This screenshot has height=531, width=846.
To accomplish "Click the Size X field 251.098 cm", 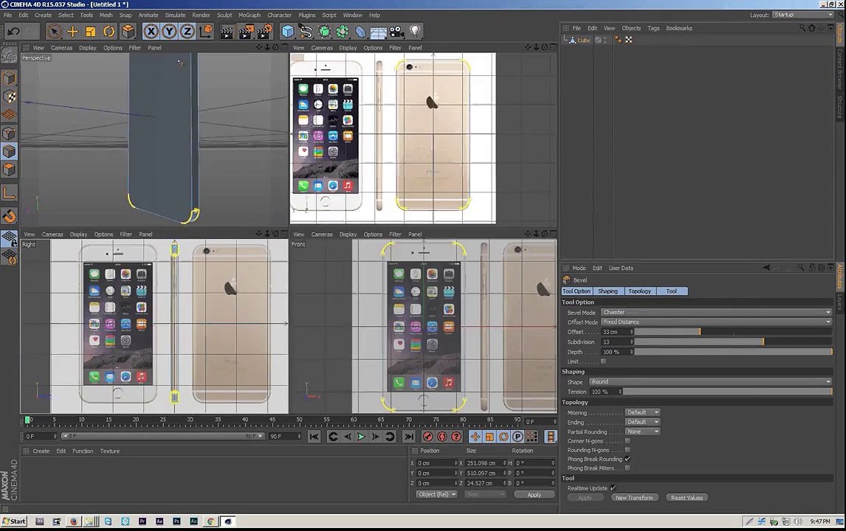I will coord(486,463).
